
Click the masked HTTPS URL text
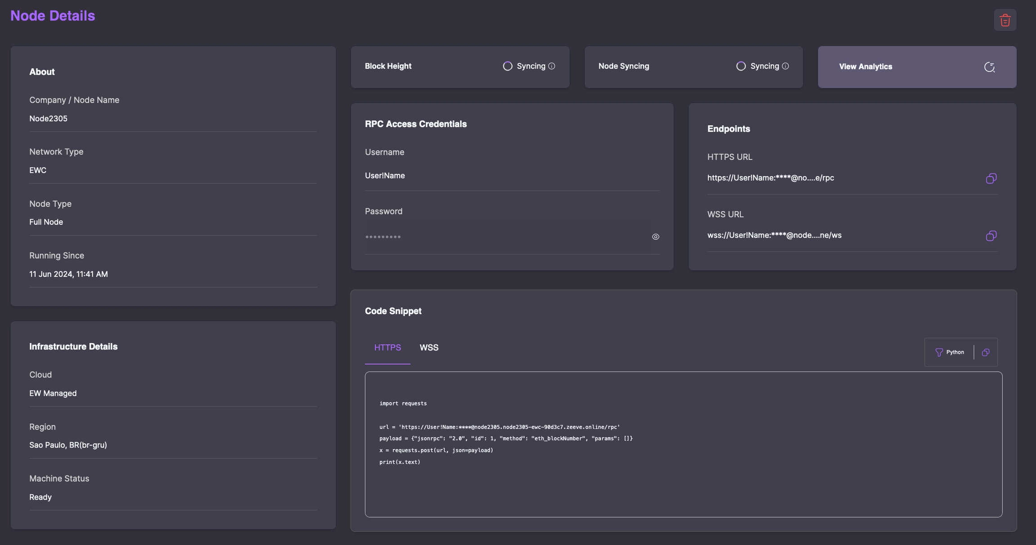770,178
